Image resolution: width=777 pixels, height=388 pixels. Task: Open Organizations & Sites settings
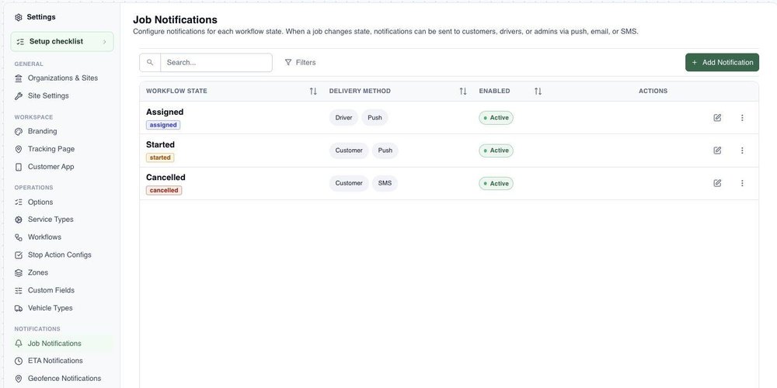62,78
